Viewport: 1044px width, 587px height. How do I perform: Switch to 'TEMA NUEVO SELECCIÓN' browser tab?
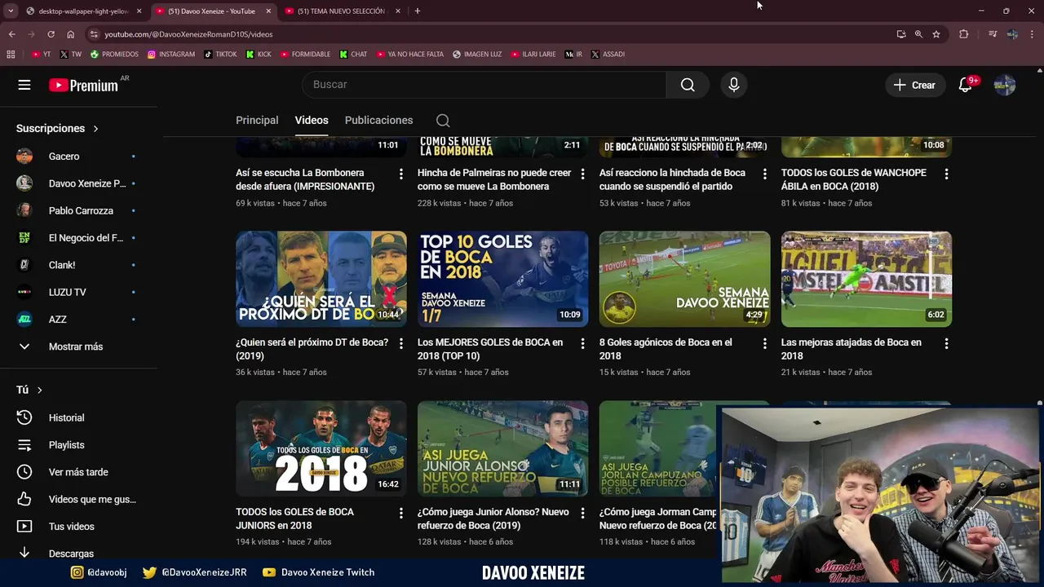[341, 11]
